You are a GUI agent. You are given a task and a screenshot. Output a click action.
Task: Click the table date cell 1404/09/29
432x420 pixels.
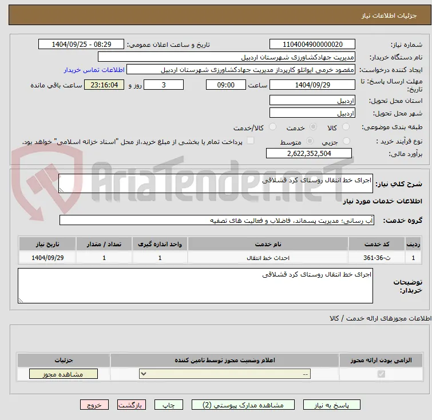click(x=47, y=258)
